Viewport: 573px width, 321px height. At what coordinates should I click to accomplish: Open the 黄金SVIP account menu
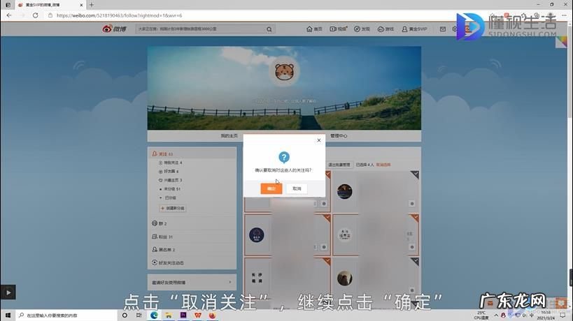(414, 29)
